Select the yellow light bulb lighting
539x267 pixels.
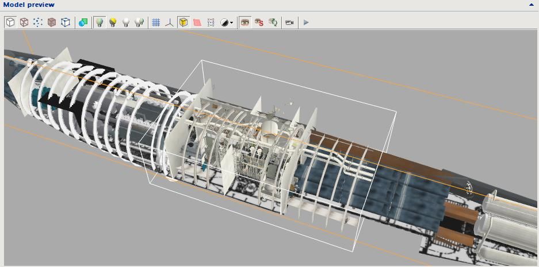click(x=112, y=22)
